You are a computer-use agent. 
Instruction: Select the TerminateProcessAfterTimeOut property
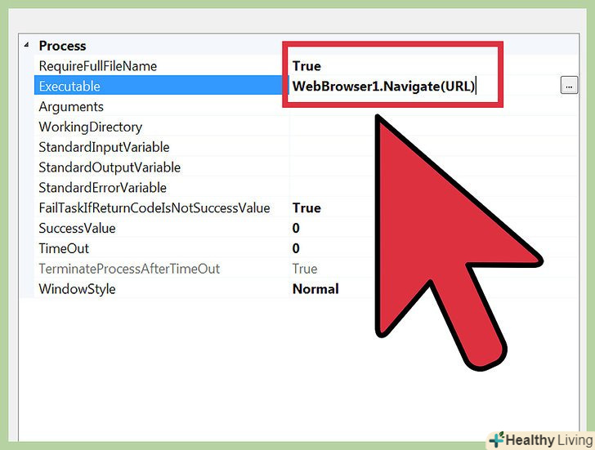coord(129,269)
